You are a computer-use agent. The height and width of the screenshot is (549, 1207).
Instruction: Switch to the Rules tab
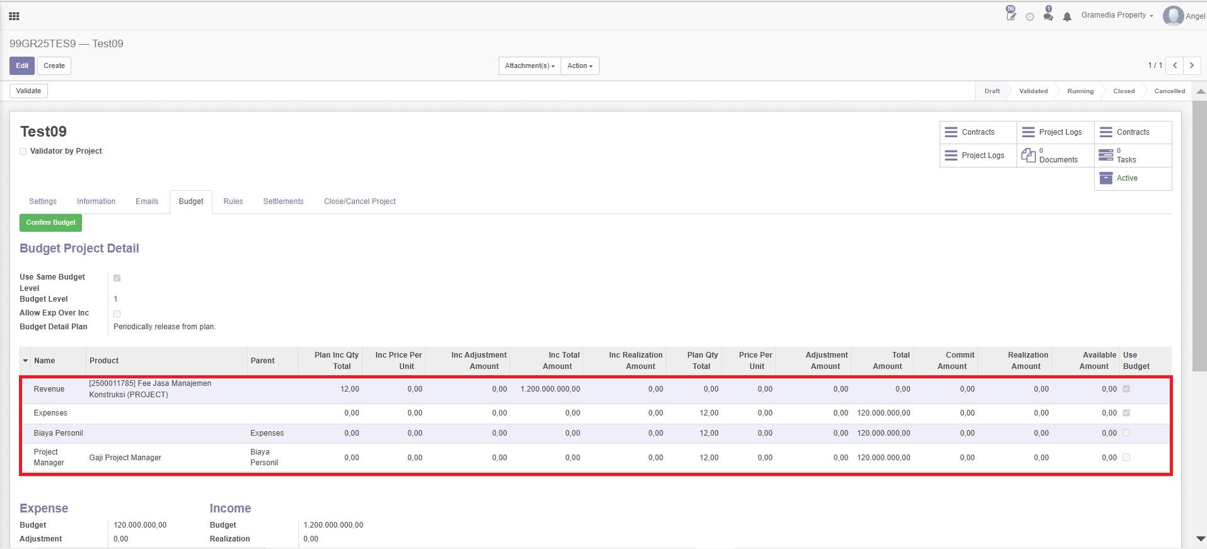tap(233, 201)
